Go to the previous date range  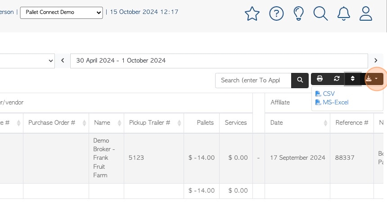(63, 60)
